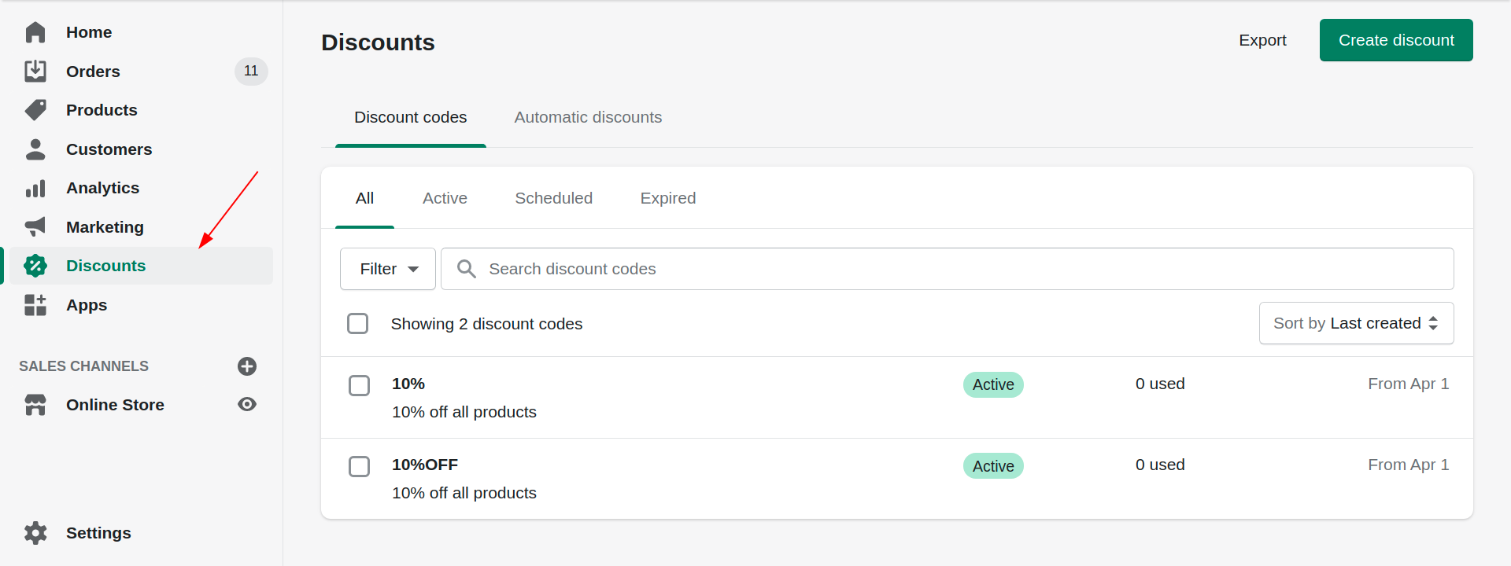The height and width of the screenshot is (566, 1511).
Task: Open Products in the sidebar
Action: point(102,110)
